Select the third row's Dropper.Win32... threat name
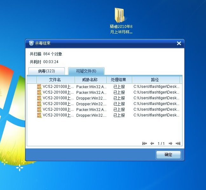This screenshot has height=190, width=206. tap(91, 98)
